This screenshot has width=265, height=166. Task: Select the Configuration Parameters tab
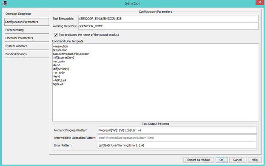pyautogui.click(x=26, y=22)
